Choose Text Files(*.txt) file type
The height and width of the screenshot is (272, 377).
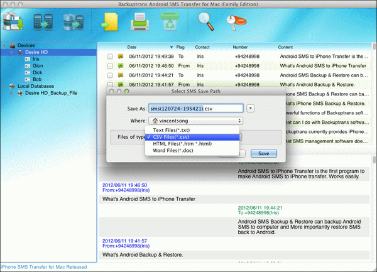click(192, 130)
